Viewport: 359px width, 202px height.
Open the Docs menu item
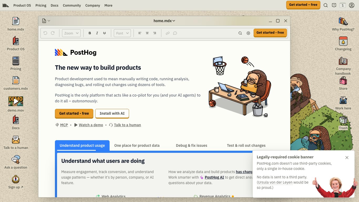pos(54,5)
